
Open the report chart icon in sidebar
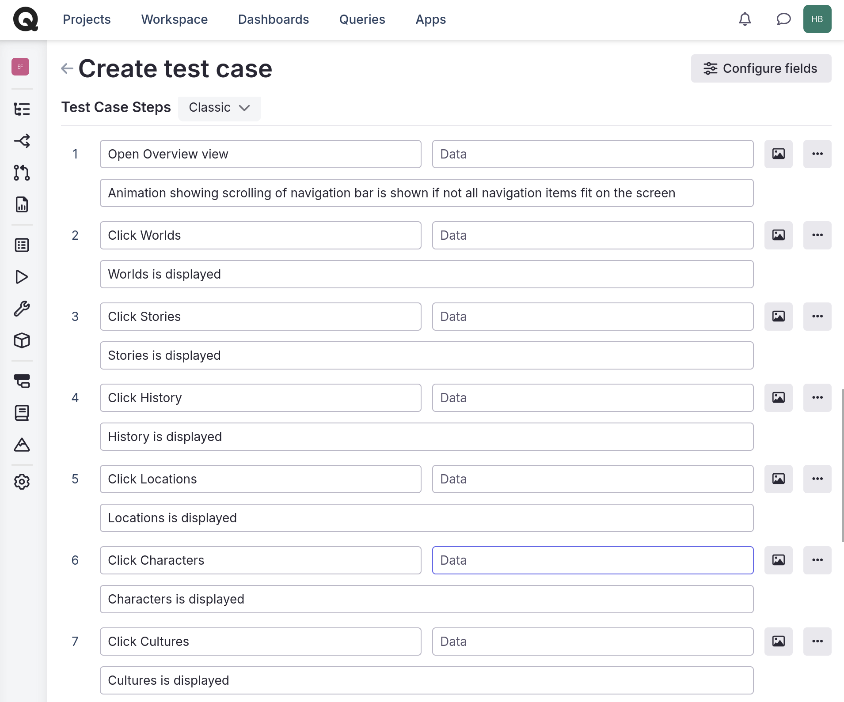[22, 204]
